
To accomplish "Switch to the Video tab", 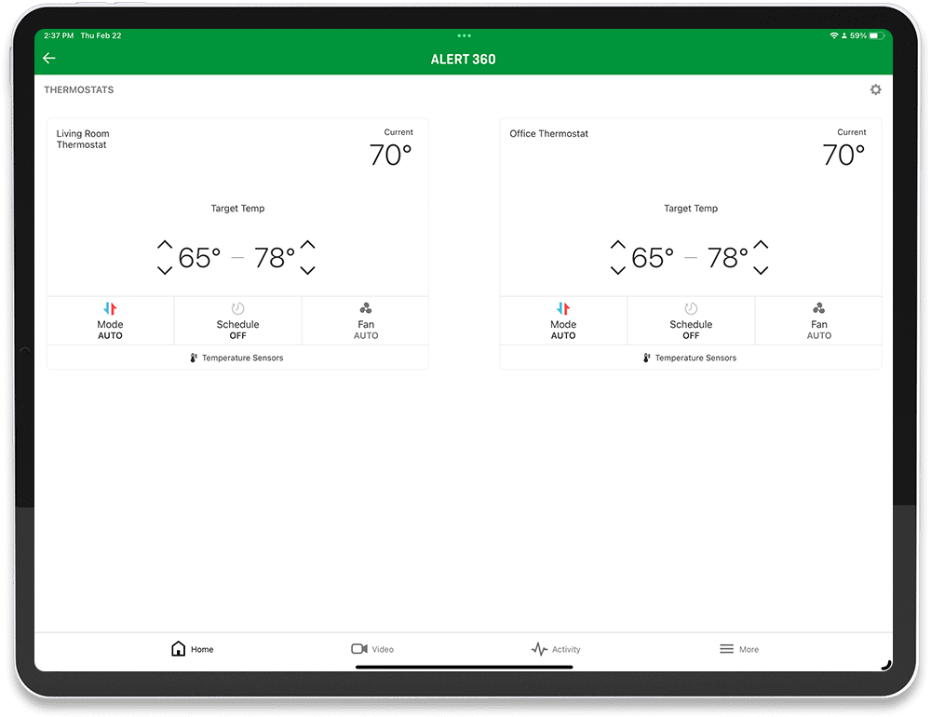I will point(372,649).
